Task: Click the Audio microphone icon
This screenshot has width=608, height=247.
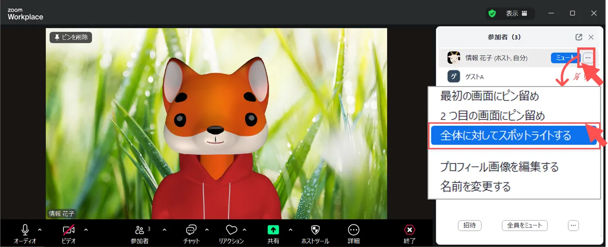Action: click(25, 230)
